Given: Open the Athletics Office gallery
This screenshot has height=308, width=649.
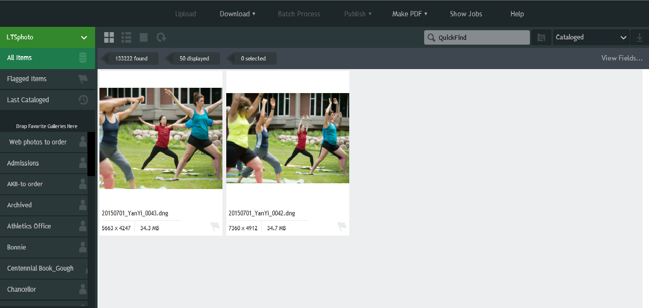Looking at the screenshot, I should pyautogui.click(x=44, y=226).
